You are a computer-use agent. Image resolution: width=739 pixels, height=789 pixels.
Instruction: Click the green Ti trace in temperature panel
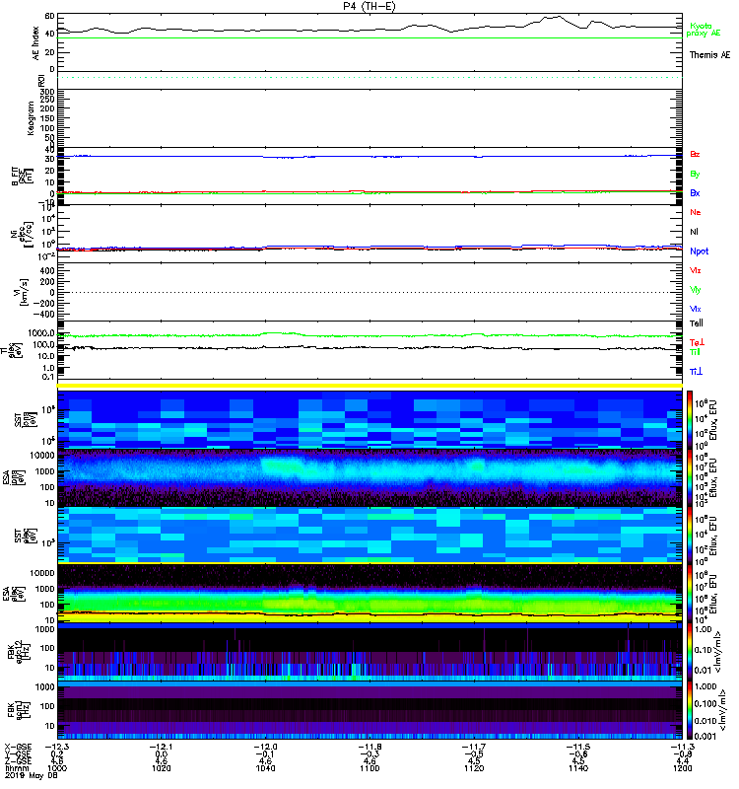[x=369, y=335]
